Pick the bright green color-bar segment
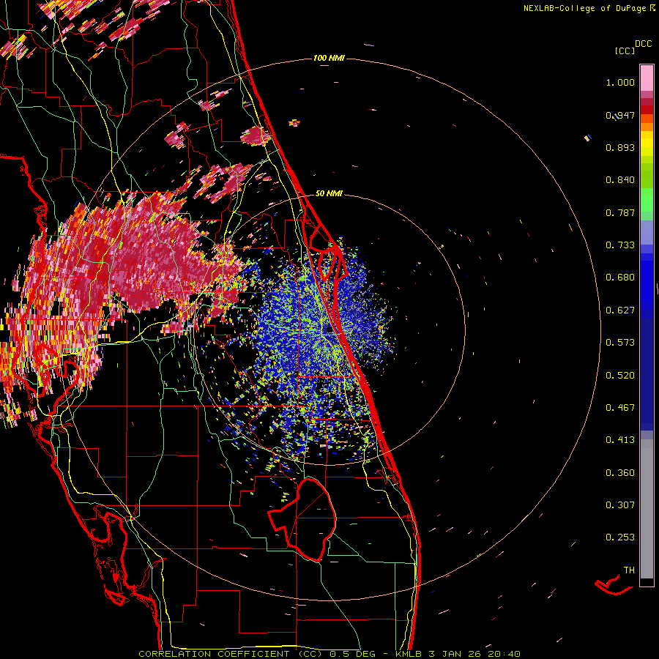659x659 pixels. click(x=647, y=200)
